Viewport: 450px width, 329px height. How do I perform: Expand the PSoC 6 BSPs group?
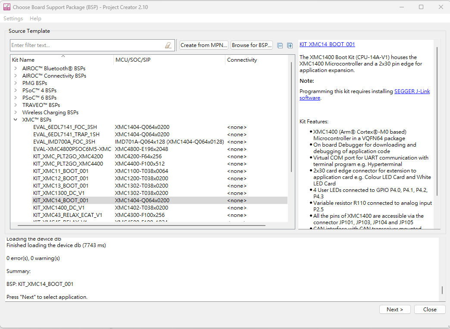pyautogui.click(x=16, y=97)
